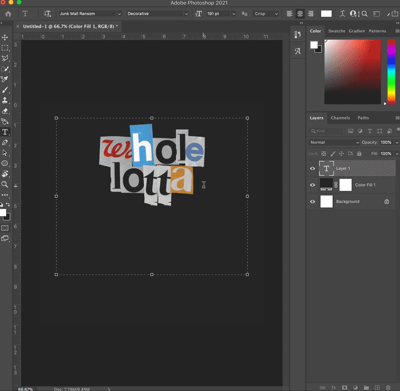400x391 pixels.
Task: Open the Opacity slider dropdown arrow
Action: (x=397, y=142)
